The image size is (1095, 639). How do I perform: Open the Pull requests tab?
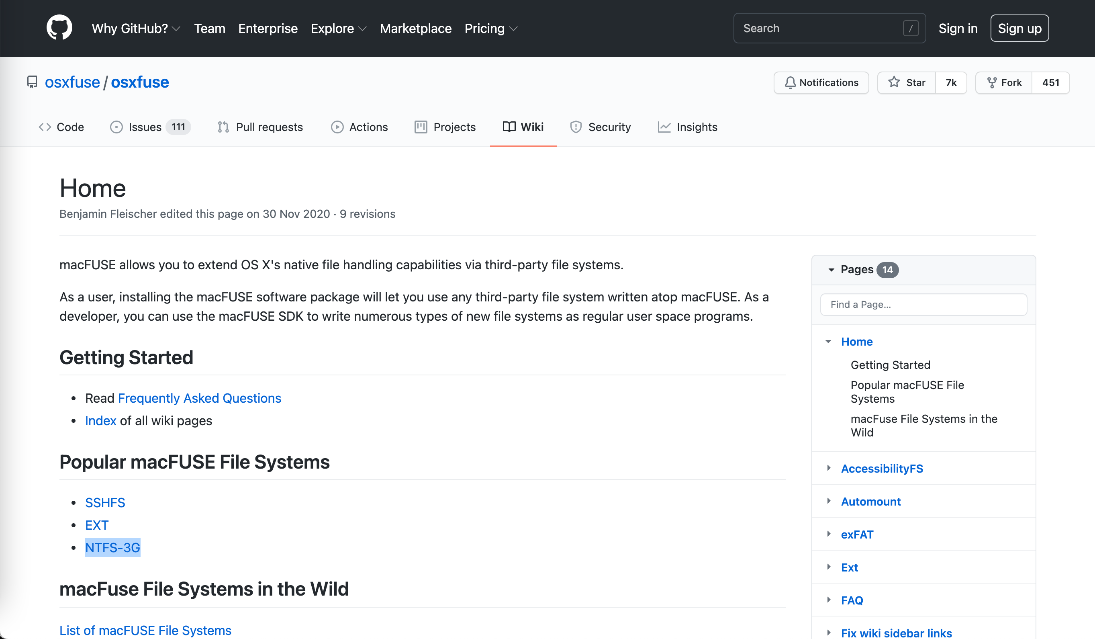click(260, 127)
